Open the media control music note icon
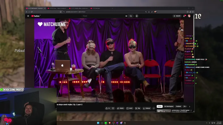The height and width of the screenshot is (125, 223). [190, 12]
